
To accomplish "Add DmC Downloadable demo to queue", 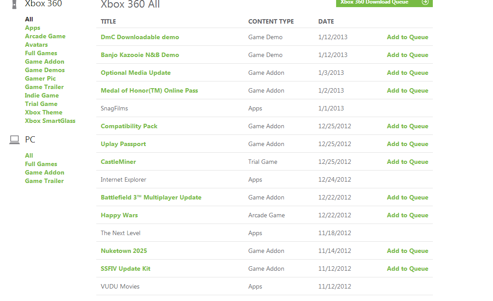I will click(x=407, y=37).
